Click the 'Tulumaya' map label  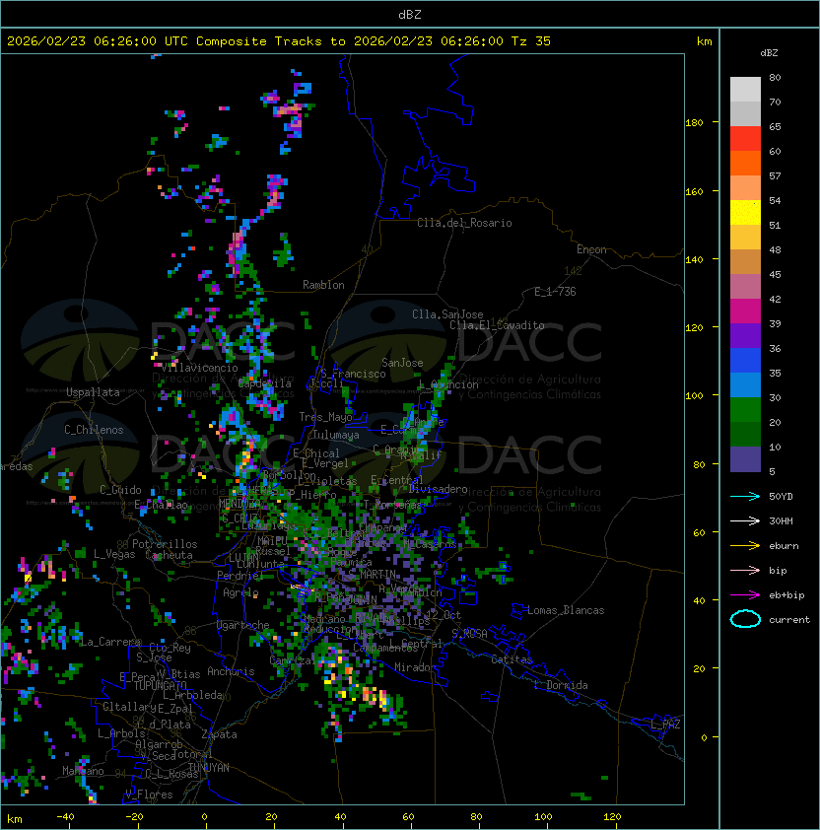pos(336,435)
